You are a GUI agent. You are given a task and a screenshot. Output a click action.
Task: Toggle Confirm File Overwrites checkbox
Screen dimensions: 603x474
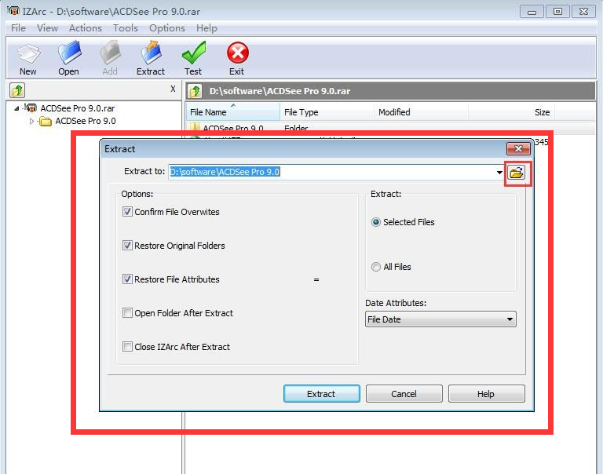coord(127,211)
